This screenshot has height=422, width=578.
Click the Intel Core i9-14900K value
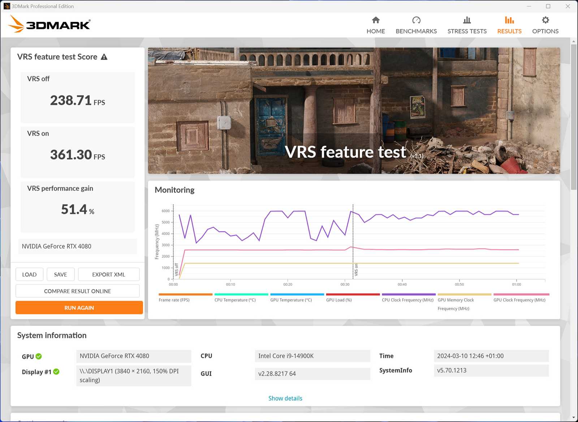coord(312,356)
